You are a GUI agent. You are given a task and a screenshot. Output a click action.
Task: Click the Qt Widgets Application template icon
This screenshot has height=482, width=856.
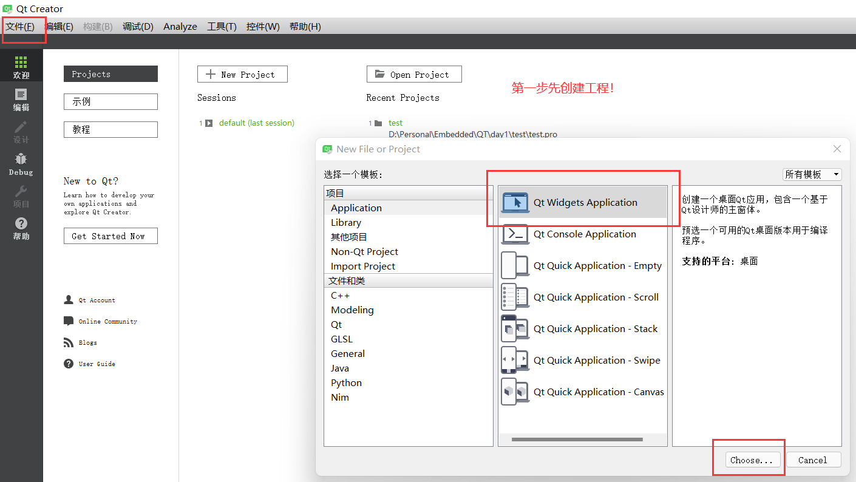(515, 203)
